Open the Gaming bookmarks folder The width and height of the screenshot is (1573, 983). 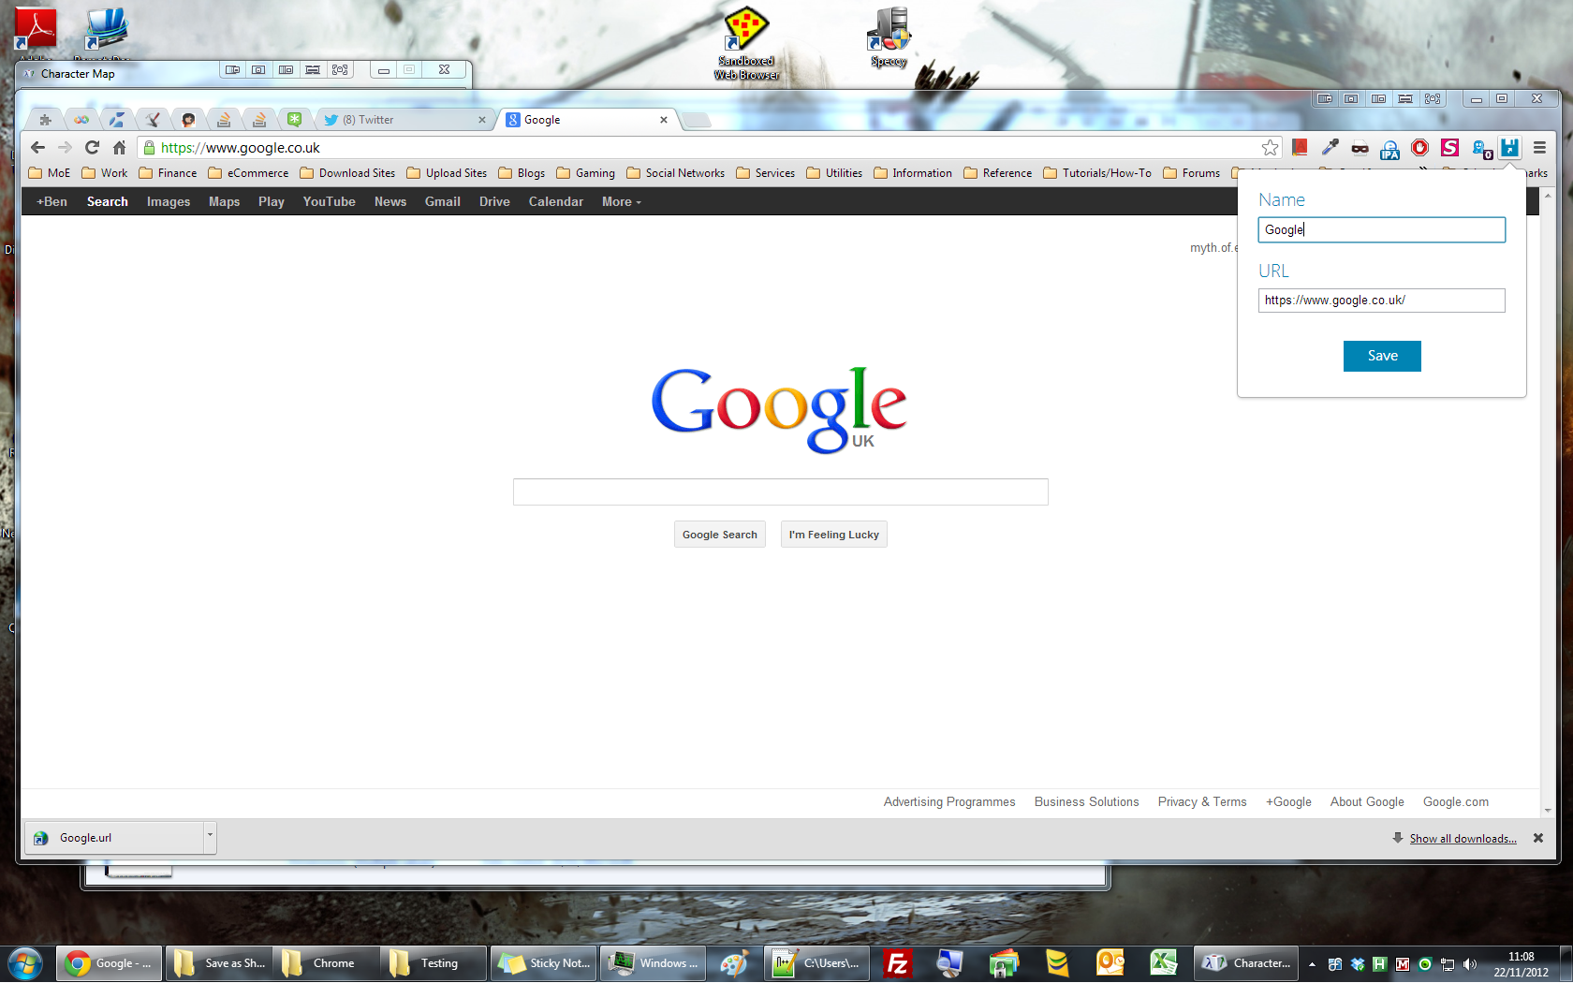pos(585,173)
